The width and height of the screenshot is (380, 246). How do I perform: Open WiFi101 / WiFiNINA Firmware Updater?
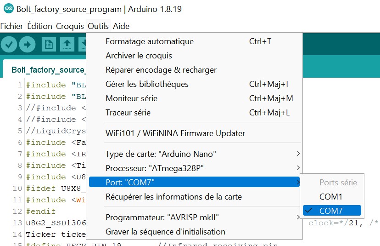coord(195,133)
